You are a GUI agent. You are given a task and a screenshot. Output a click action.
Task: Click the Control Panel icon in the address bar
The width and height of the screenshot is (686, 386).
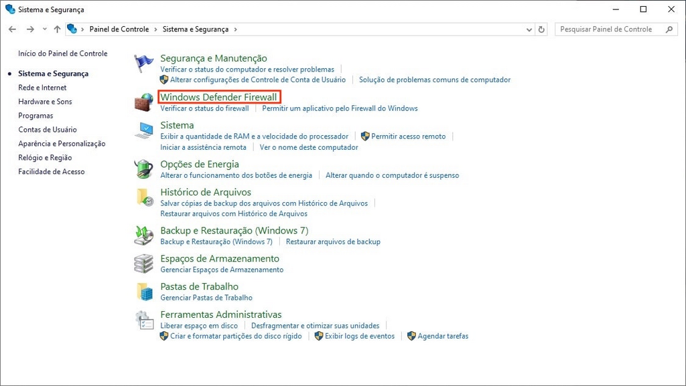[x=72, y=29]
